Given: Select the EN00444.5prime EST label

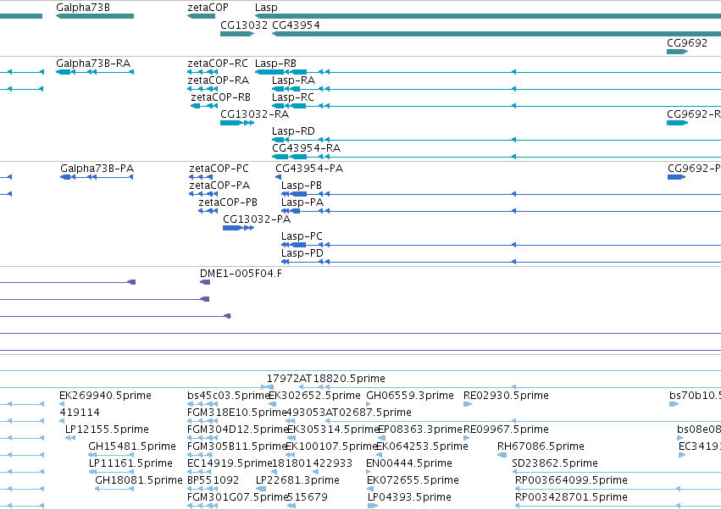Looking at the screenshot, I should point(409,463).
